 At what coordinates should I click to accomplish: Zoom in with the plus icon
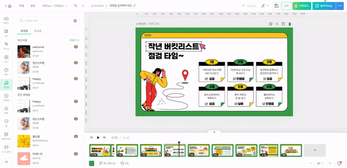tap(330, 163)
